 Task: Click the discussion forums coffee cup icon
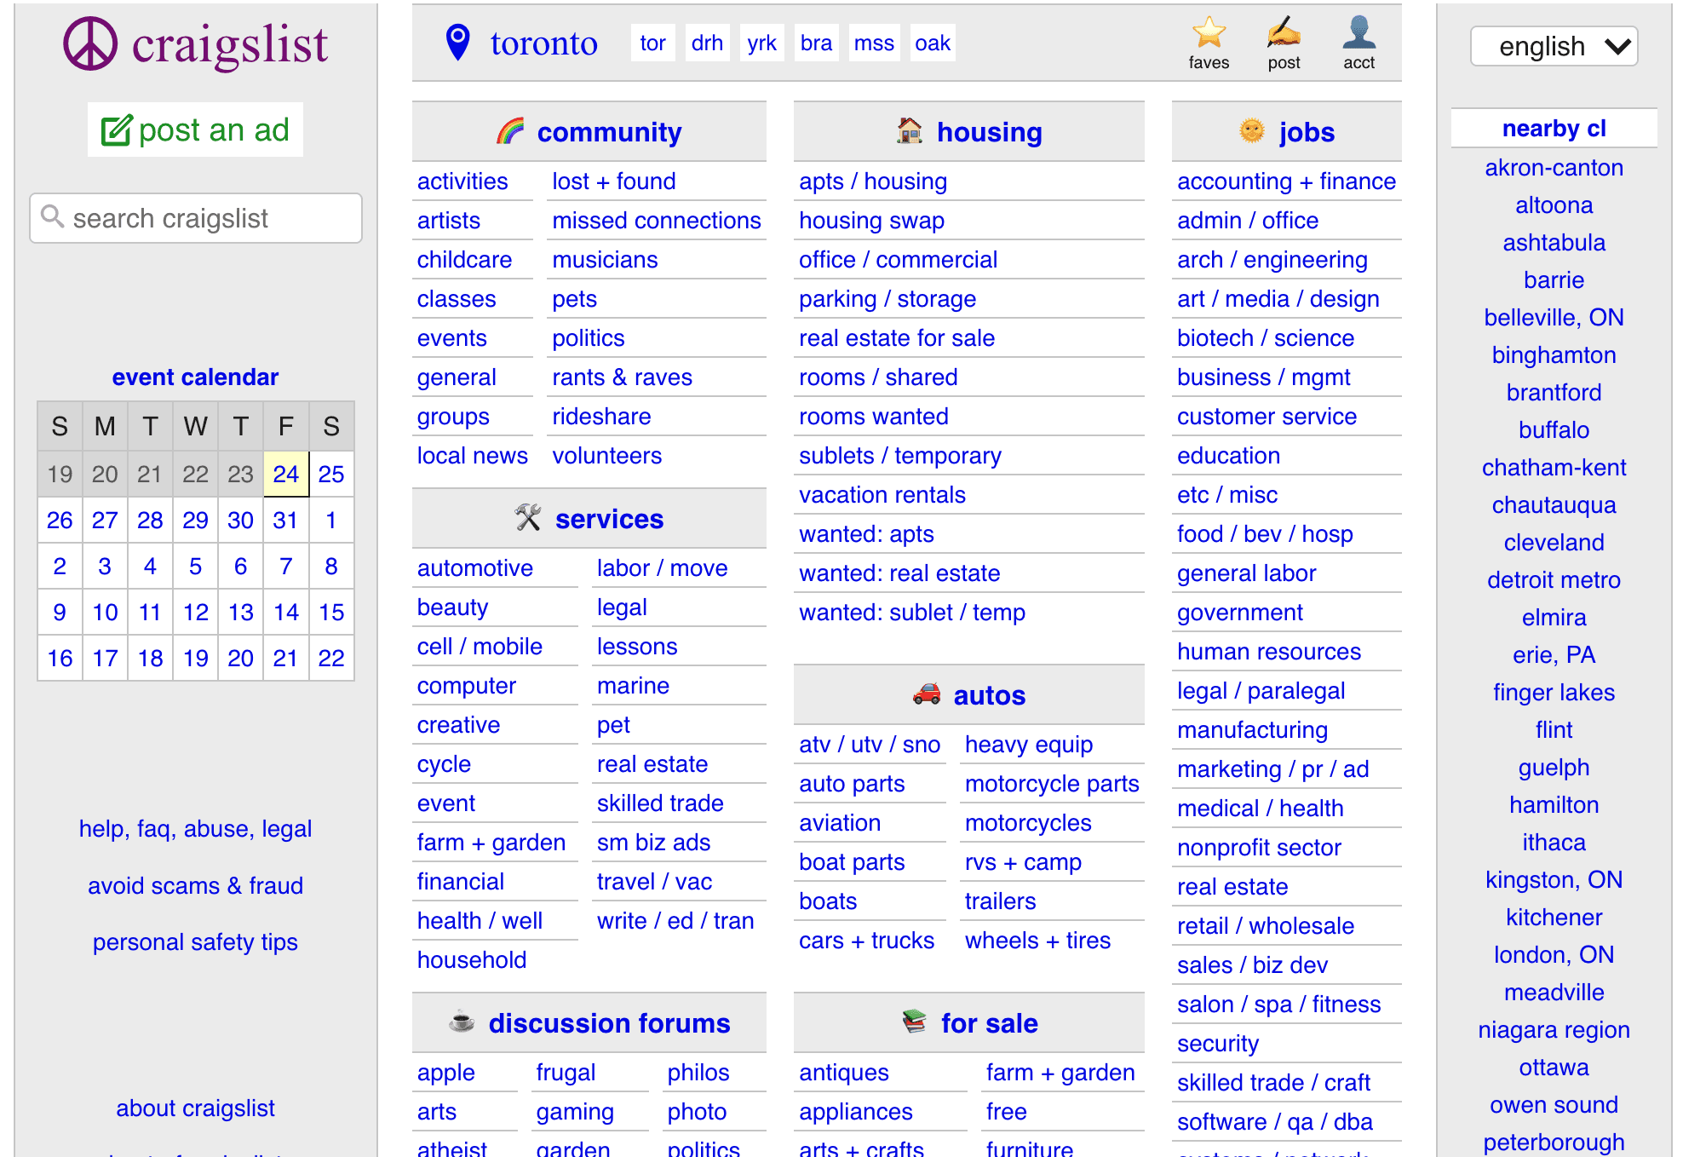[x=462, y=1022]
